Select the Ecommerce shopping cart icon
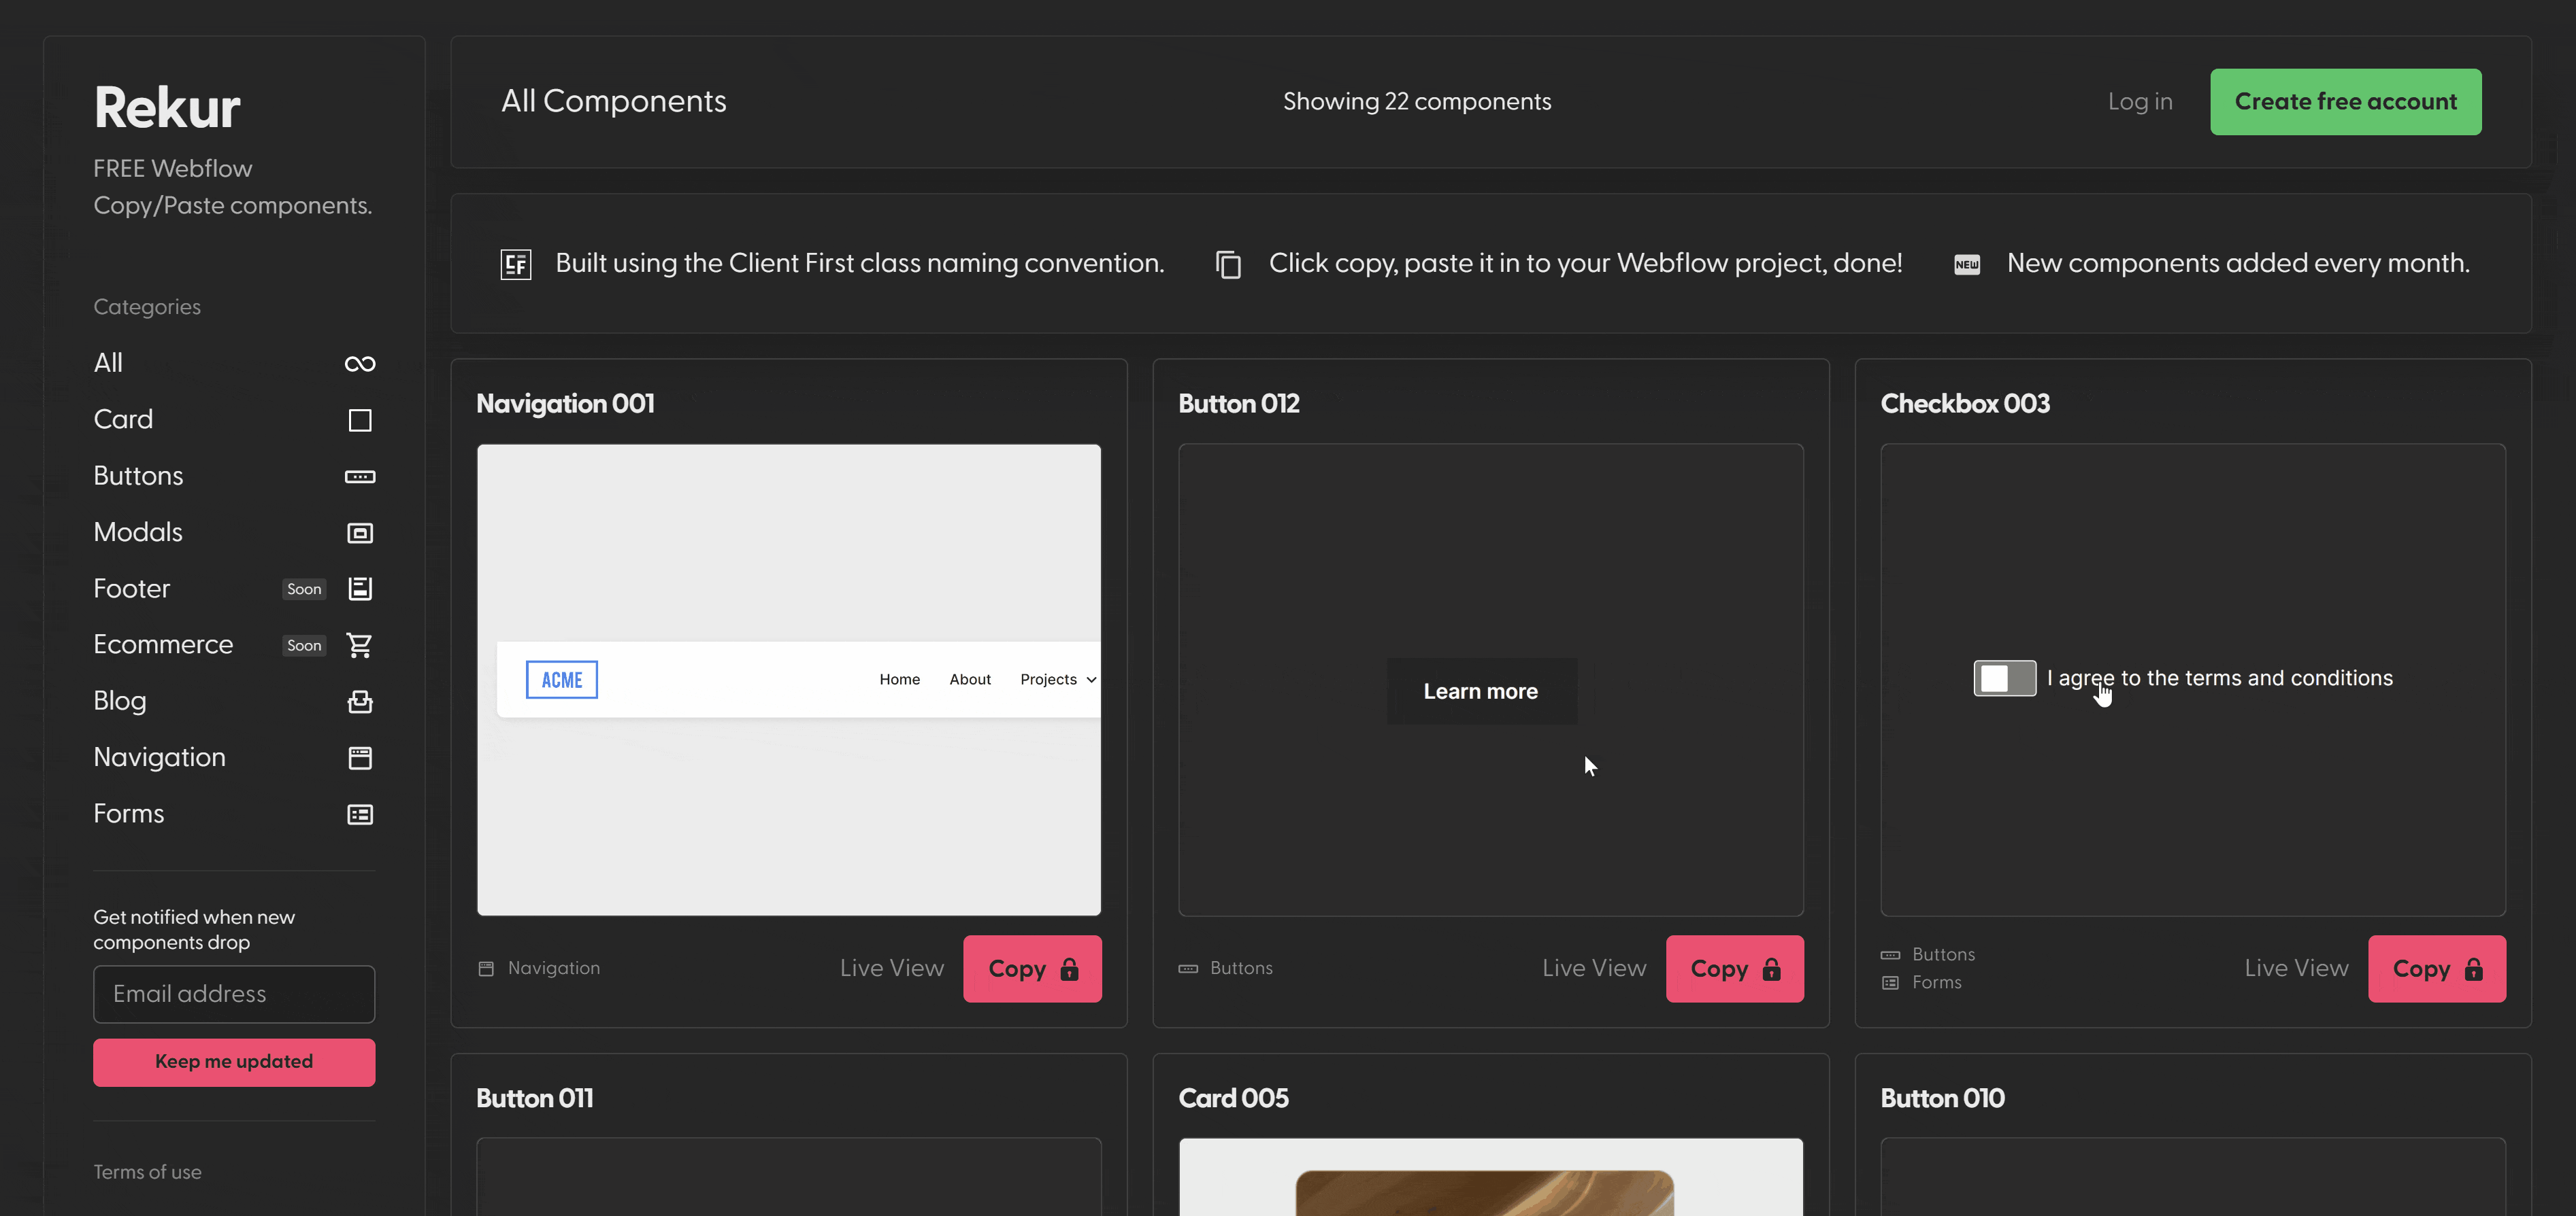This screenshot has width=2576, height=1216. (360, 644)
